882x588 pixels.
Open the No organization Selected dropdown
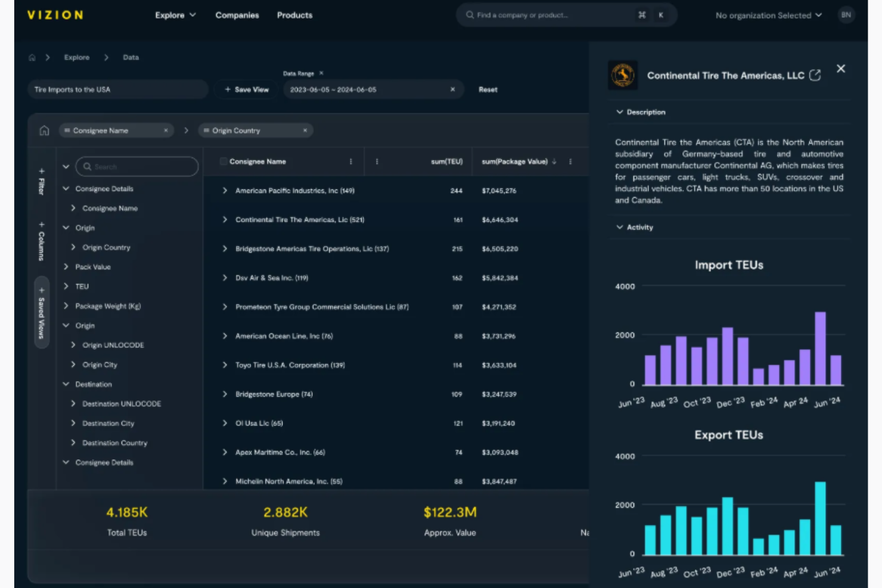(x=769, y=15)
